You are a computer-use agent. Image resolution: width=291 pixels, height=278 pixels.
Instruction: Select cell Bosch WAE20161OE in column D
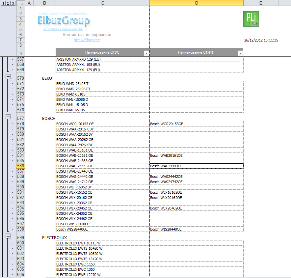click(197, 155)
